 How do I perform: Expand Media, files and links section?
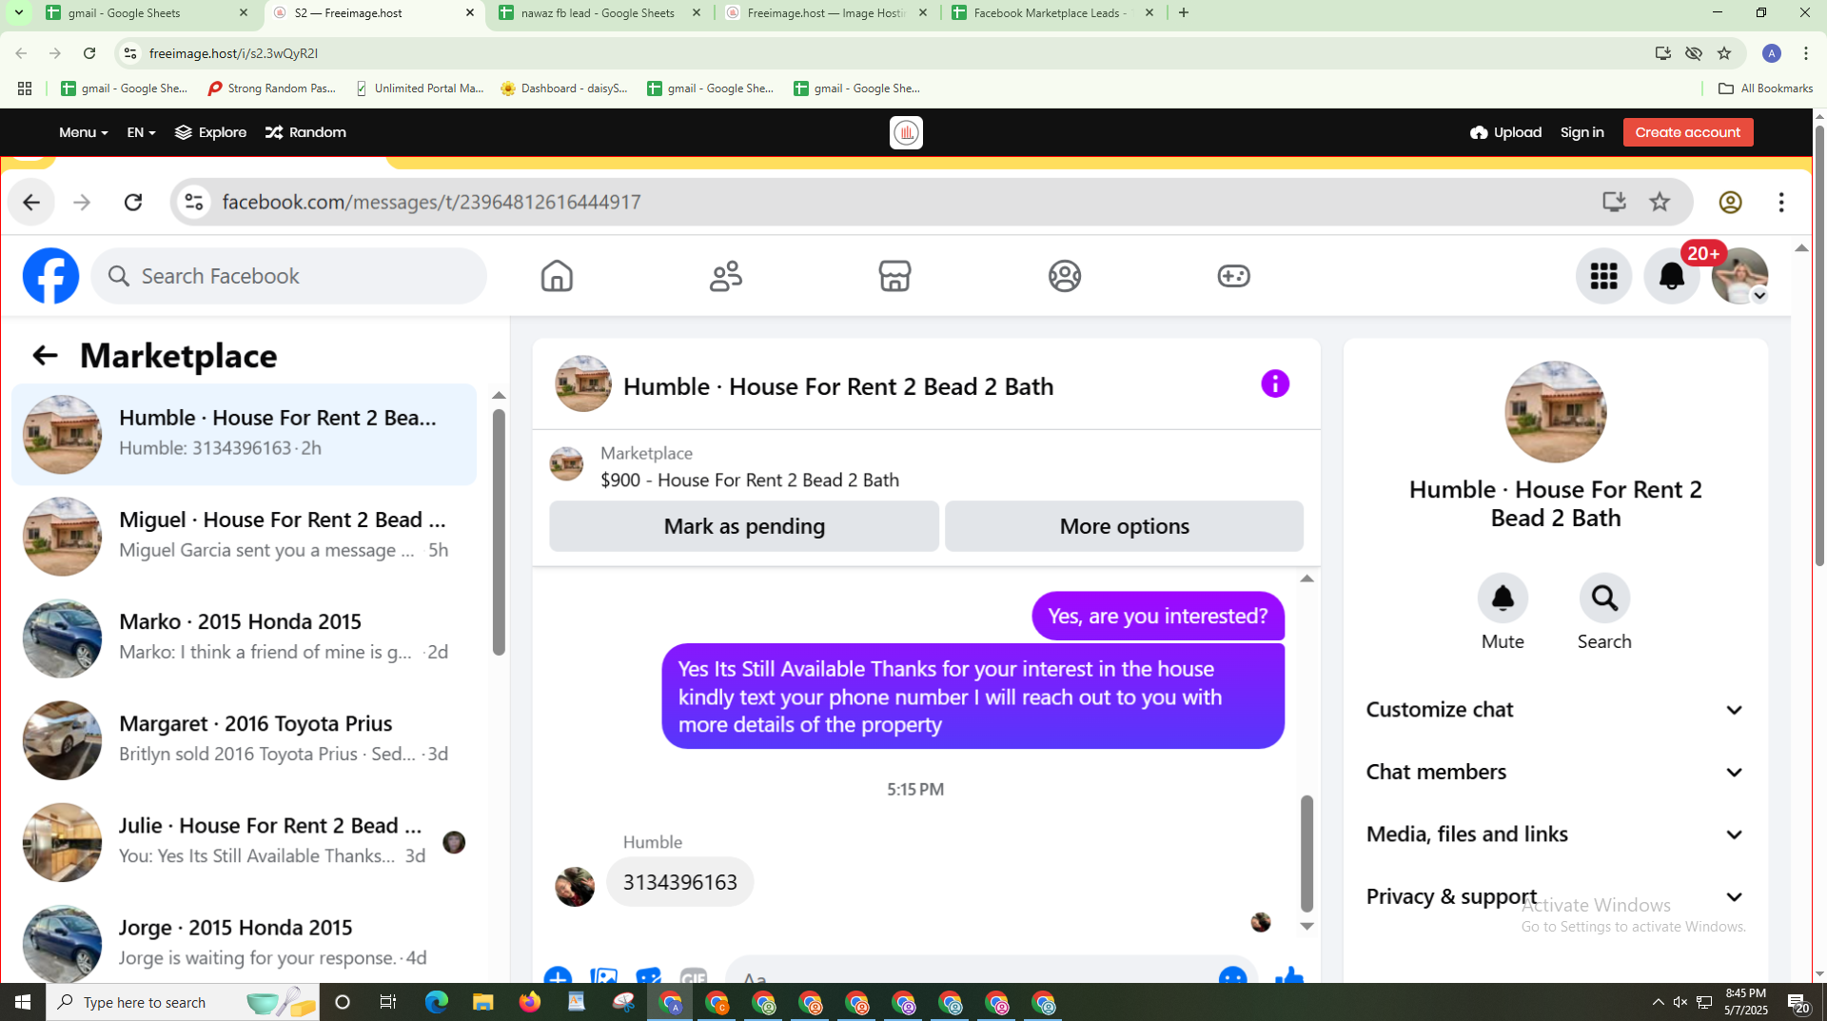point(1555,834)
